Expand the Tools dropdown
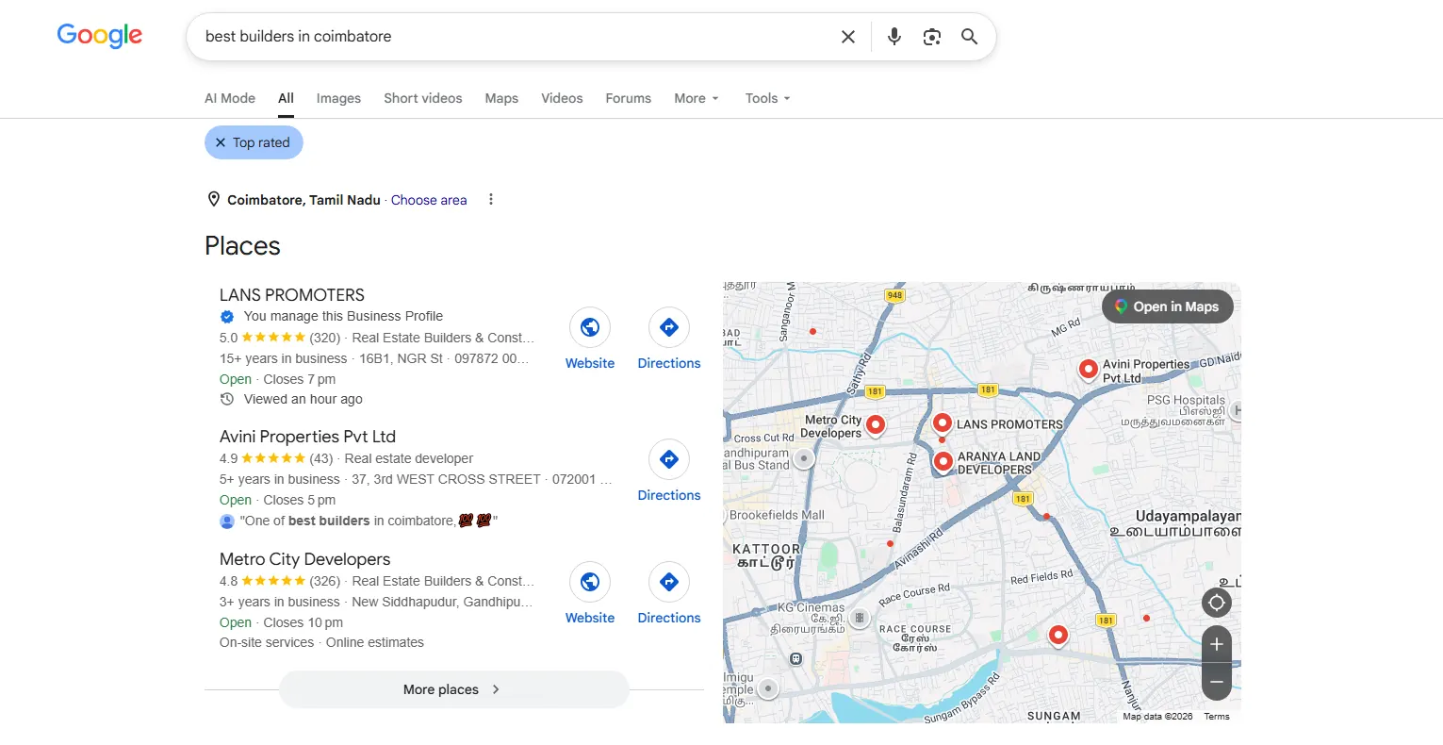 [x=767, y=98]
